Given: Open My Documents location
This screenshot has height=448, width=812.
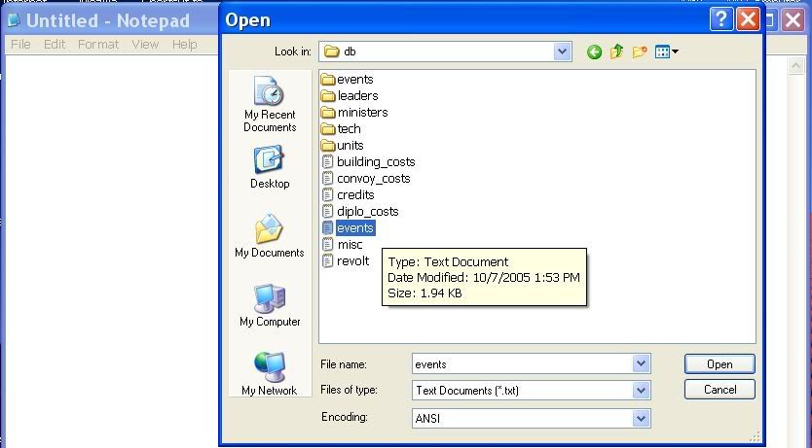Looking at the screenshot, I should 270,237.
